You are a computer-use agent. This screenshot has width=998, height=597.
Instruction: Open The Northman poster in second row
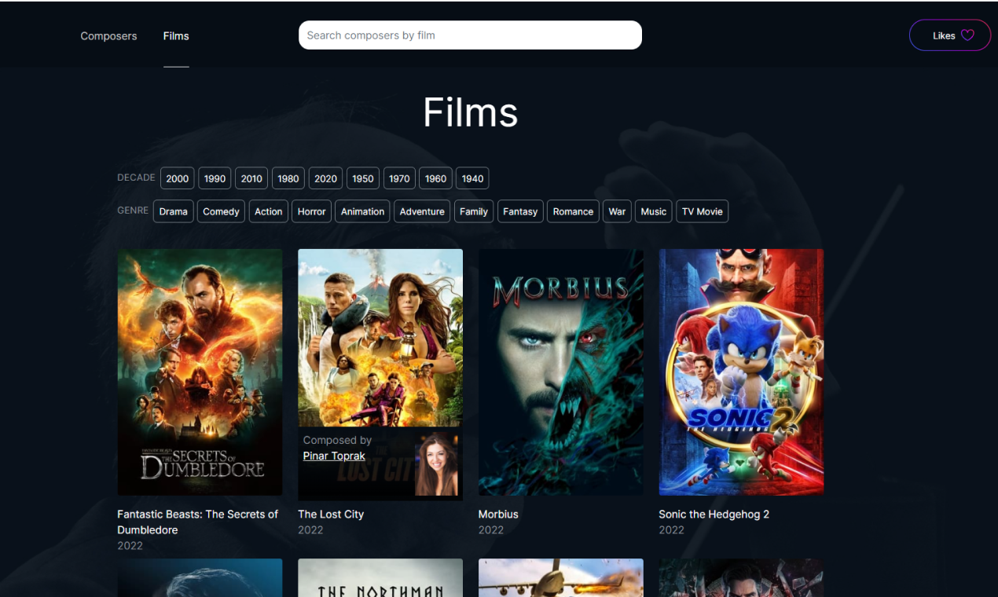tap(380, 578)
